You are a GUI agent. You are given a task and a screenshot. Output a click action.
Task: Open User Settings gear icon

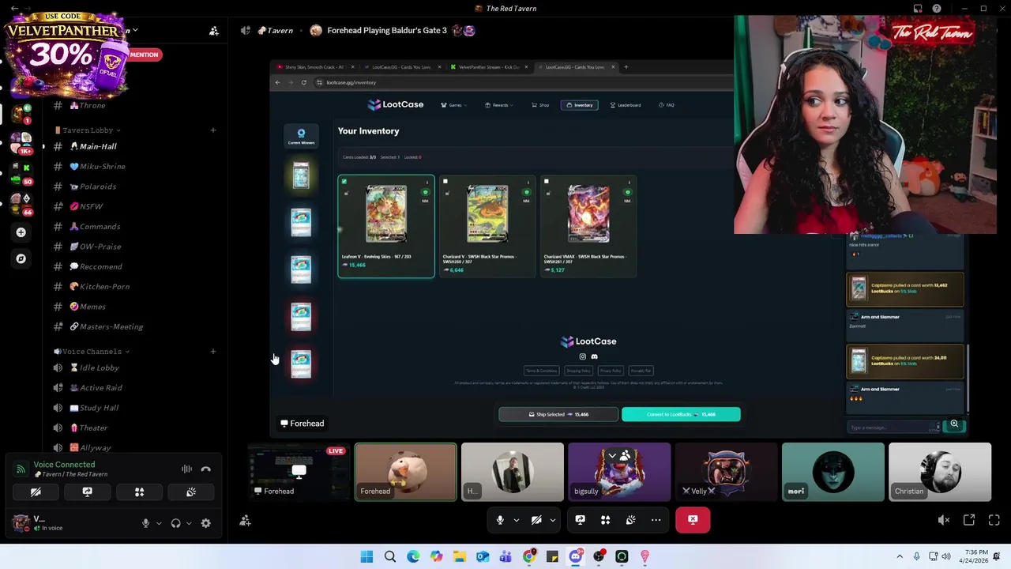pyautogui.click(x=206, y=523)
